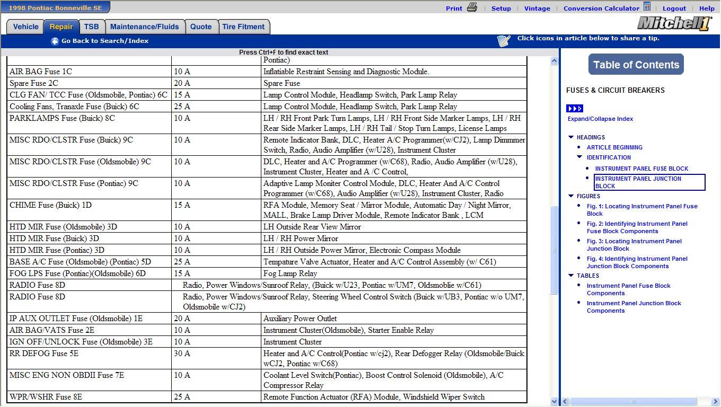This screenshot has height=407, width=721.
Task: Open the Instrument Panel Fuse Block Components table link
Action: pyautogui.click(x=629, y=289)
